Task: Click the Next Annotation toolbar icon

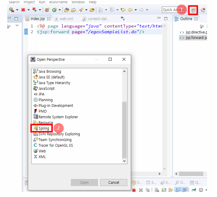Action: pyautogui.click(x=101, y=10)
